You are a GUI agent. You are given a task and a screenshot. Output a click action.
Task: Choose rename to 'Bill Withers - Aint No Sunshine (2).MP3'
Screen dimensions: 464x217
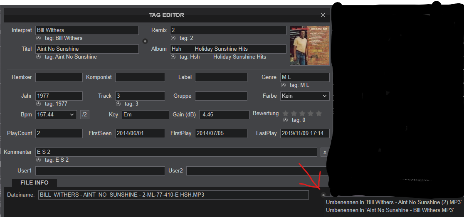(x=394, y=202)
